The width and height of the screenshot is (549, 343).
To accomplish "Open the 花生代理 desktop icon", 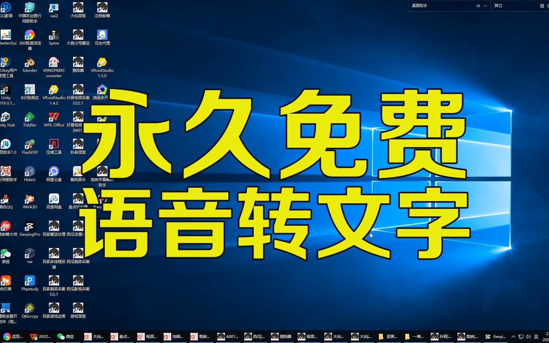I will tap(102, 38).
